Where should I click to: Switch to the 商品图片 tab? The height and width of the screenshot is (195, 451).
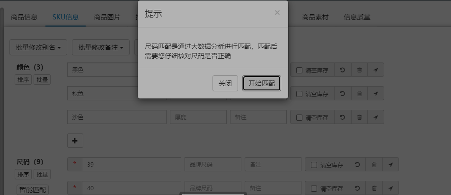coord(107,17)
